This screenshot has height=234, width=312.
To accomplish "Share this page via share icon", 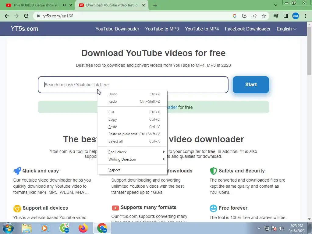I will coord(254,16).
